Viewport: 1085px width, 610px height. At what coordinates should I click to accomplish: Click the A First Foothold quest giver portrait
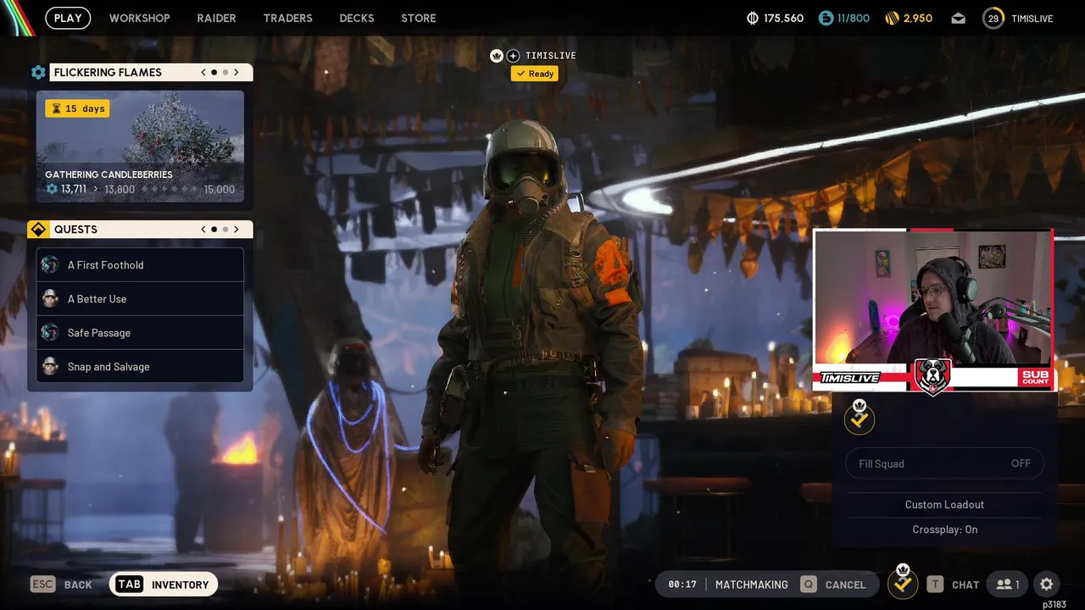(x=50, y=265)
